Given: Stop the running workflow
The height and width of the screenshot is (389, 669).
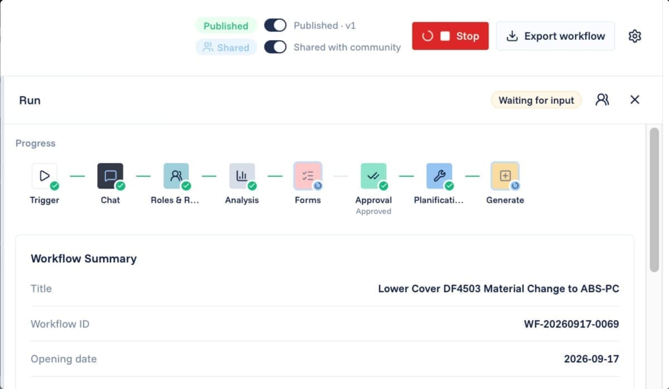Looking at the screenshot, I should pos(450,36).
